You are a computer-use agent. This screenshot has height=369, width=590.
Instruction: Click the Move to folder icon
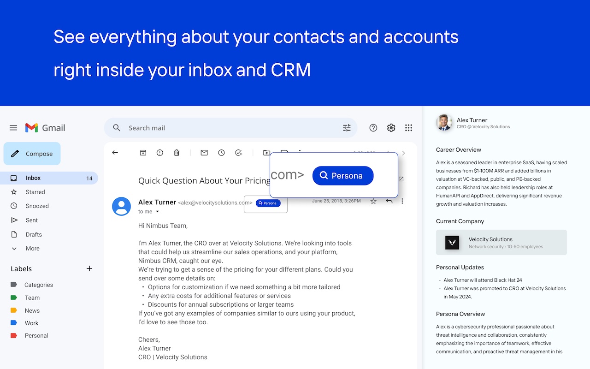tap(266, 153)
